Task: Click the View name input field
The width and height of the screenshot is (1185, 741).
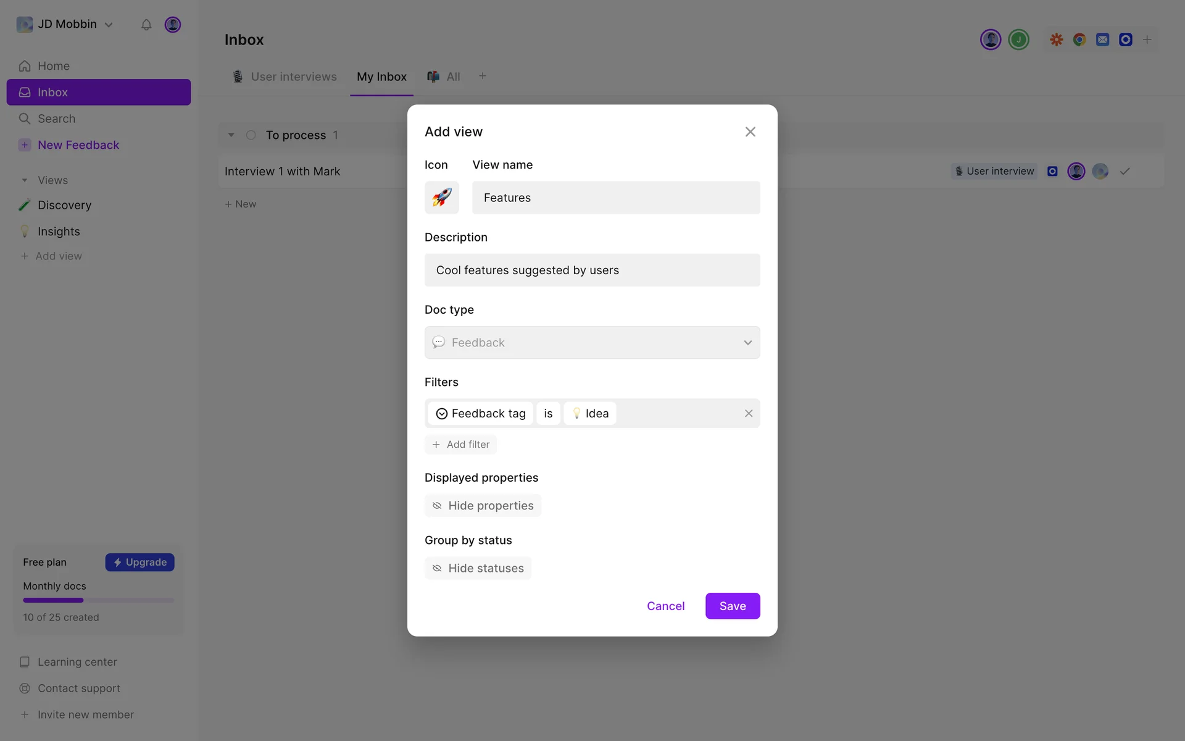Action: click(615, 198)
